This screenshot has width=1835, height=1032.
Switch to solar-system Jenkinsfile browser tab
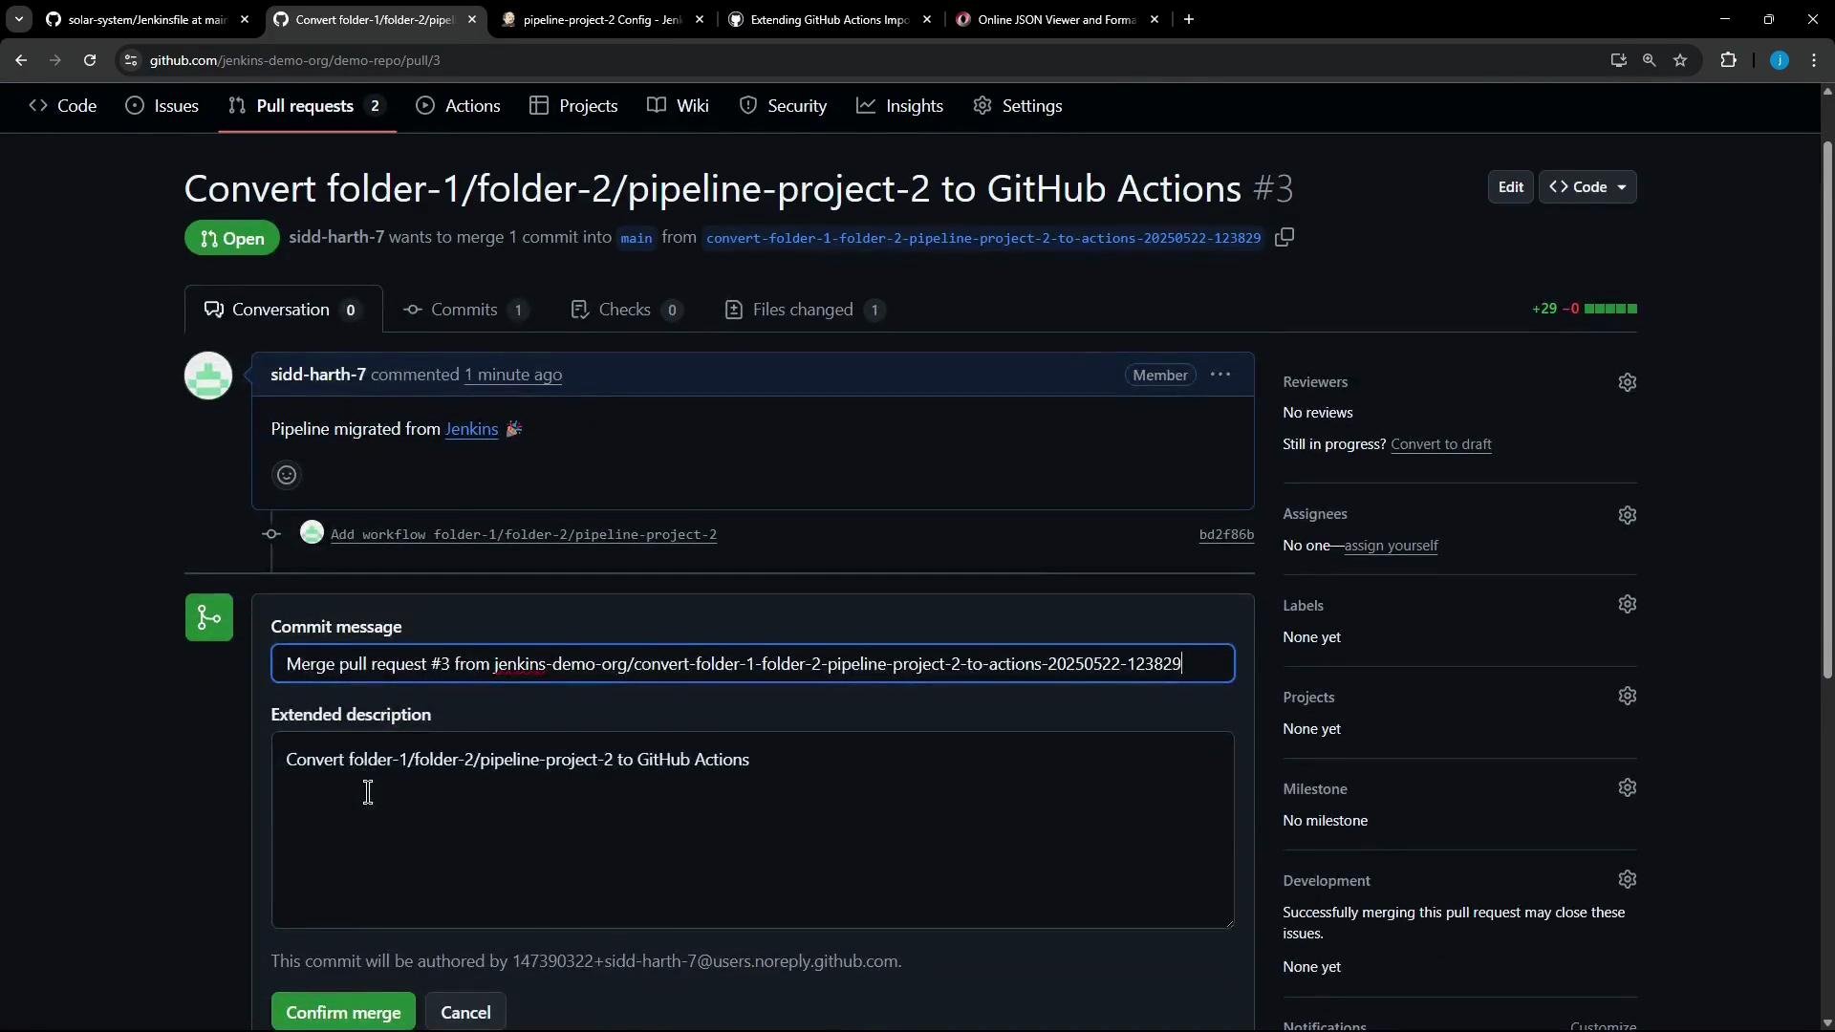pyautogui.click(x=146, y=19)
